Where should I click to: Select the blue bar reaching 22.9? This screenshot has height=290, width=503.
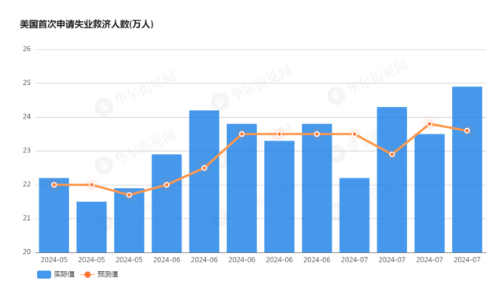pos(167,204)
